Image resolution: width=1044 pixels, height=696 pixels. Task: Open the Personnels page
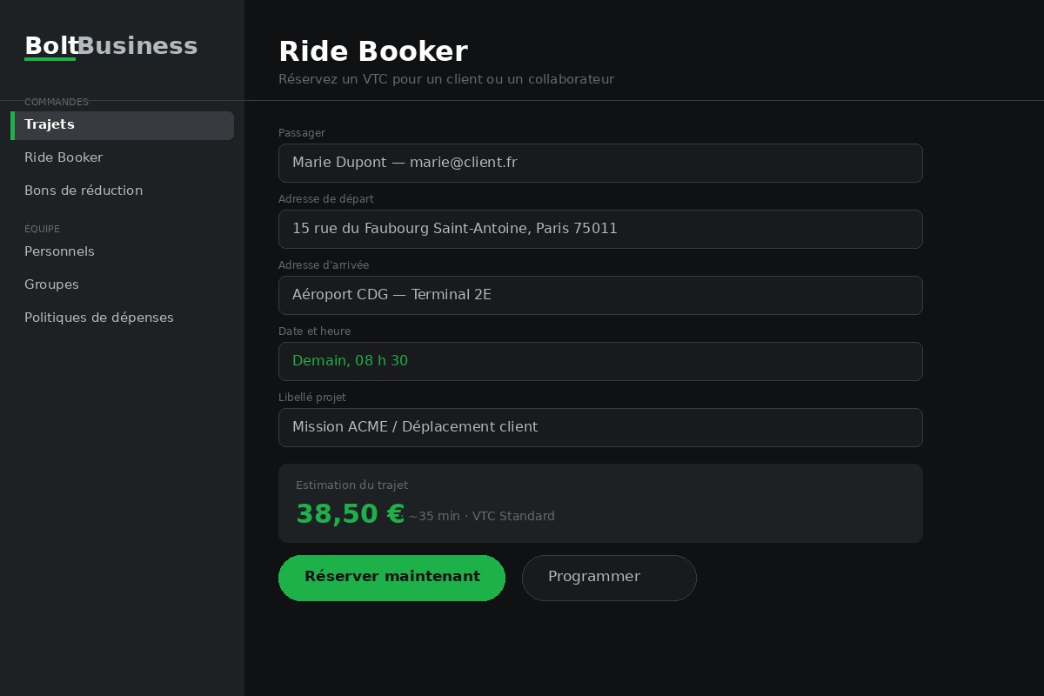coord(59,251)
